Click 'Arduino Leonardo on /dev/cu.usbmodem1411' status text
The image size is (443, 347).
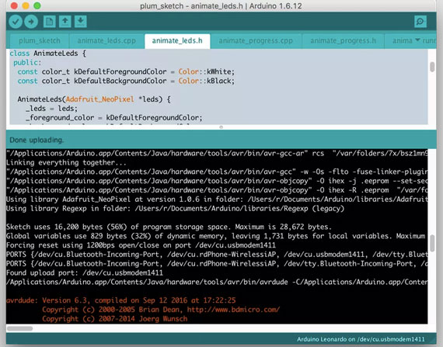361,339
